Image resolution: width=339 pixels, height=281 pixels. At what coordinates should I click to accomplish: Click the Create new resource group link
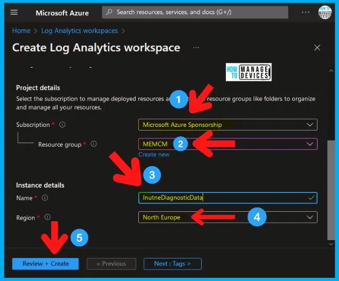click(154, 155)
